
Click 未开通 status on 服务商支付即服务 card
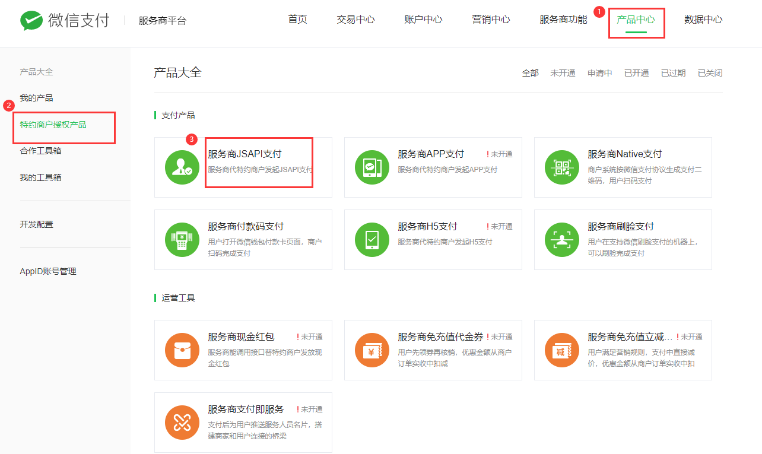click(309, 409)
